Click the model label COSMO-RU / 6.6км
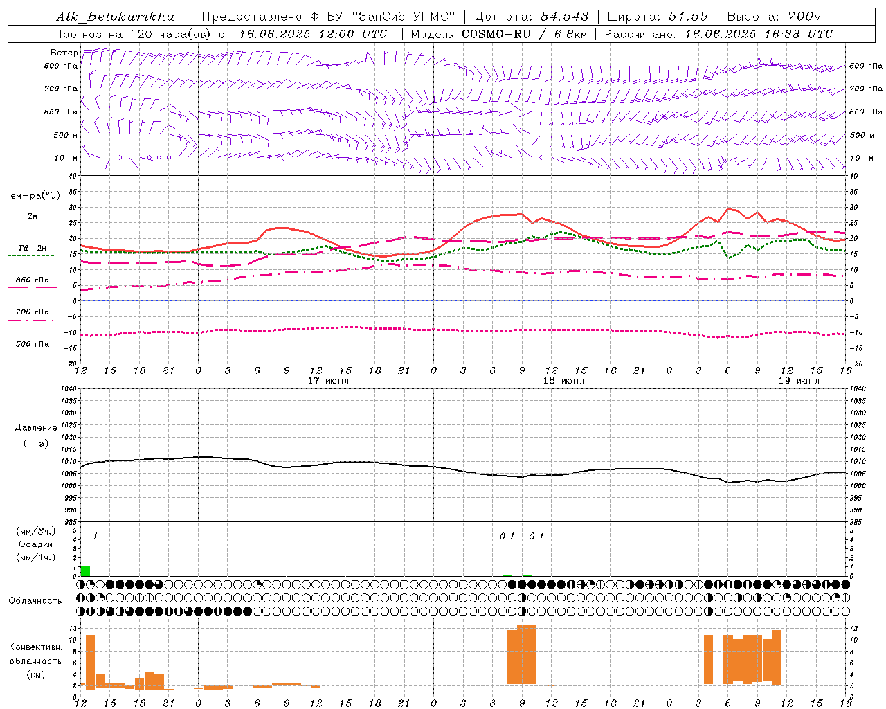Viewport: 886px width, 709px height. point(526,34)
